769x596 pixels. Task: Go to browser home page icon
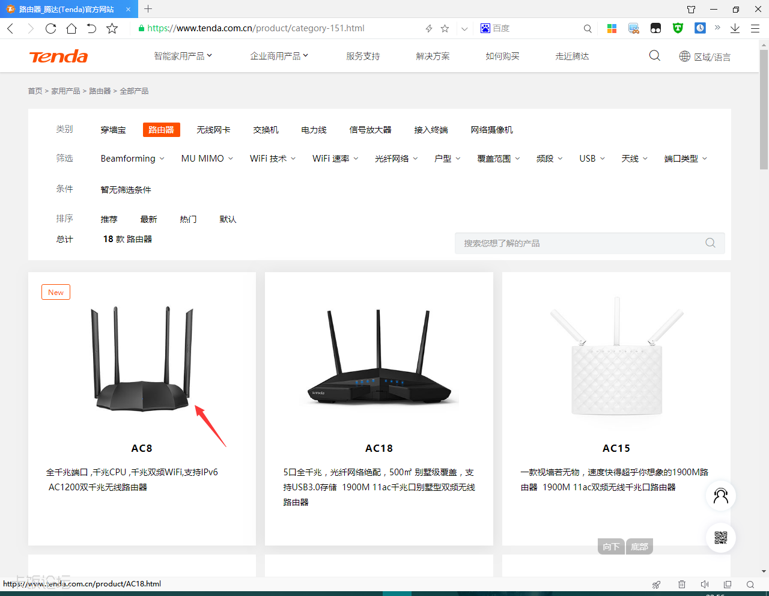[71, 28]
